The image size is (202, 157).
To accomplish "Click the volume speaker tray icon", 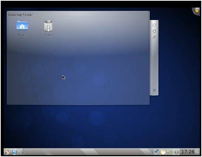I will 169,152.
